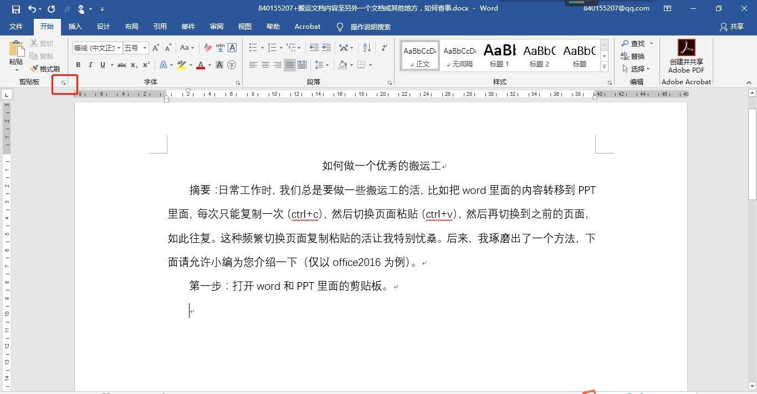The width and height of the screenshot is (757, 394).
Task: Toggle Bold formatting on selected text
Action: 78,65
